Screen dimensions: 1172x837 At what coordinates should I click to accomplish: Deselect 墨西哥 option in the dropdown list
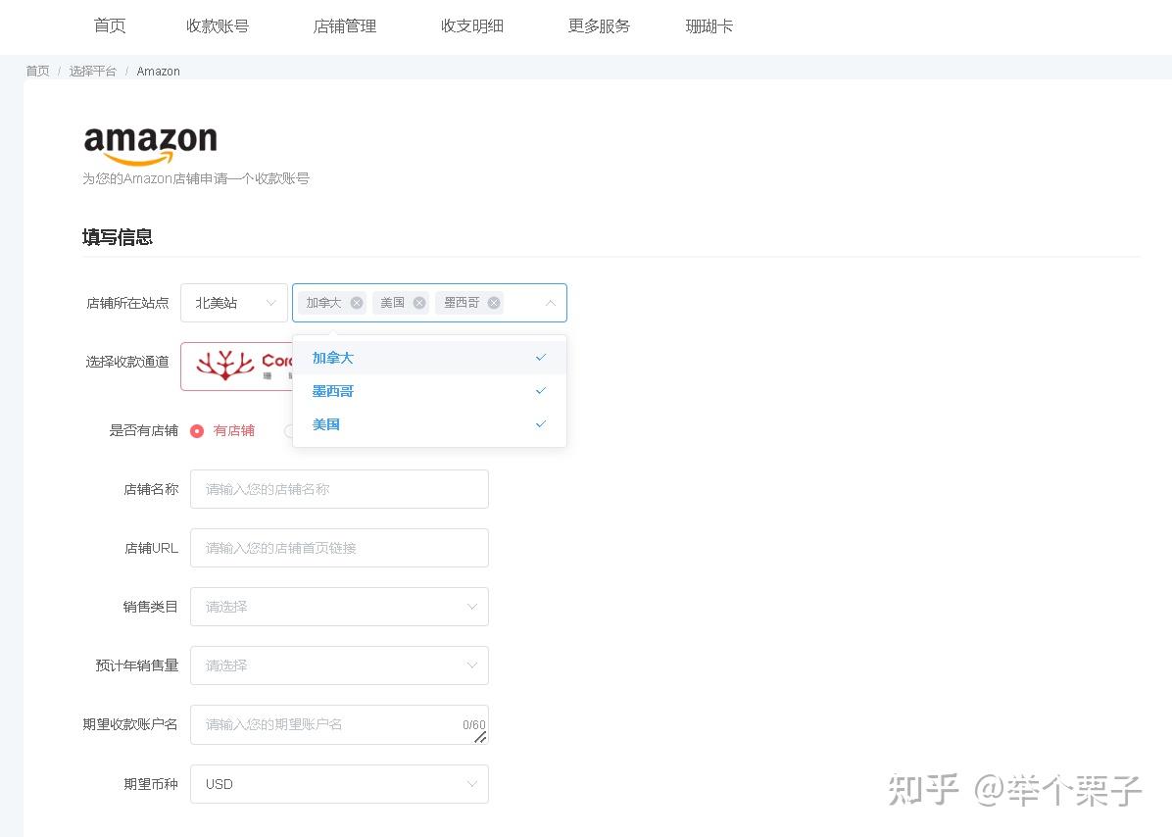[x=430, y=391]
